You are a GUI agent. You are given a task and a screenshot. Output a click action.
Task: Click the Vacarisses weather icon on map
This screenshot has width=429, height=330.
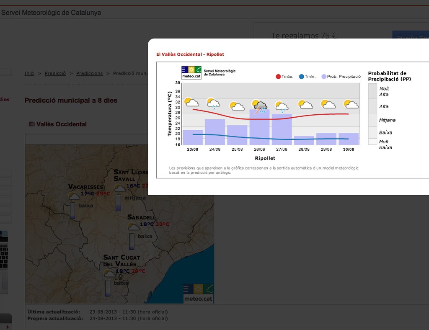[x=74, y=196]
